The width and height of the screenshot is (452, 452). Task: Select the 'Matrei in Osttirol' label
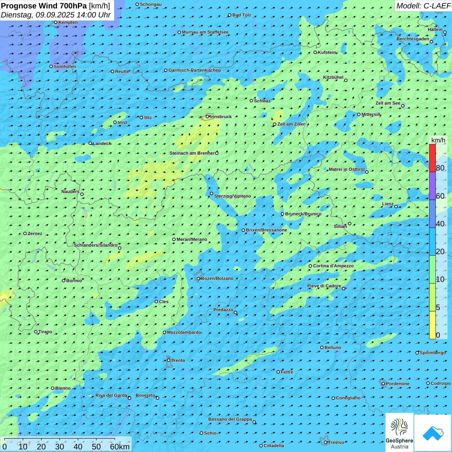347,169
